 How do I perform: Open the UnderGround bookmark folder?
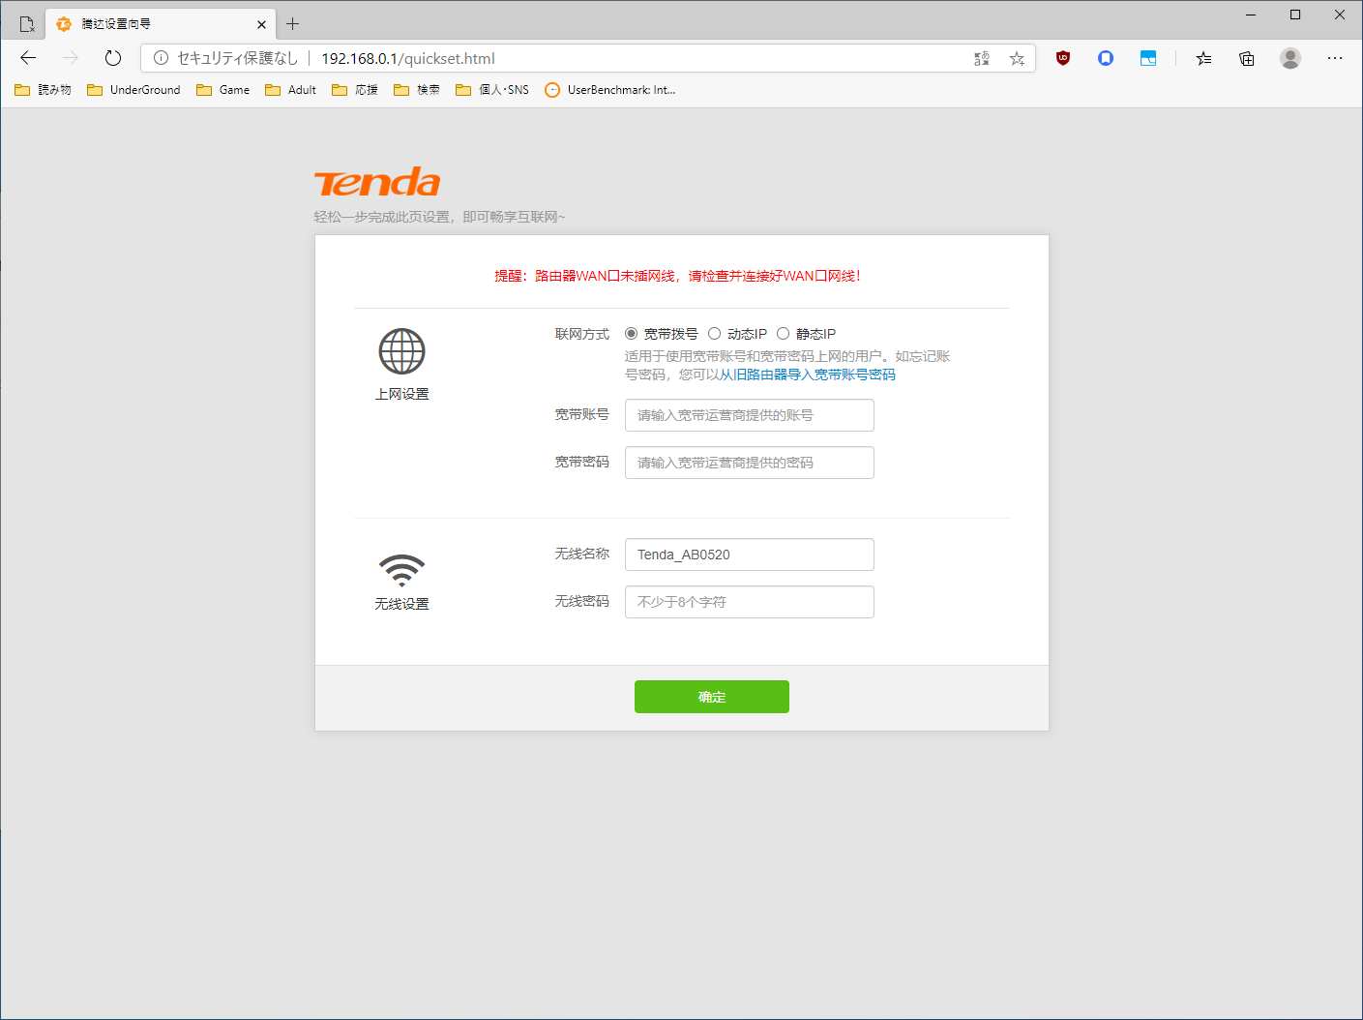133,90
